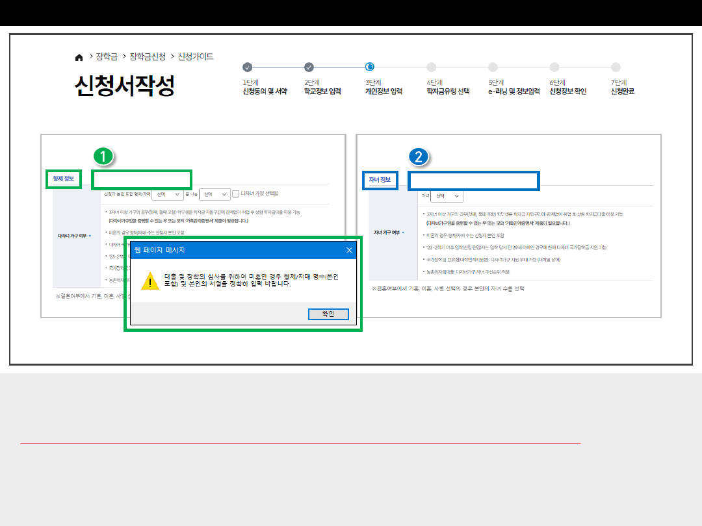The width and height of the screenshot is (702, 526).
Task: Expand the 자녀 선택 dropdown
Action: [448, 195]
